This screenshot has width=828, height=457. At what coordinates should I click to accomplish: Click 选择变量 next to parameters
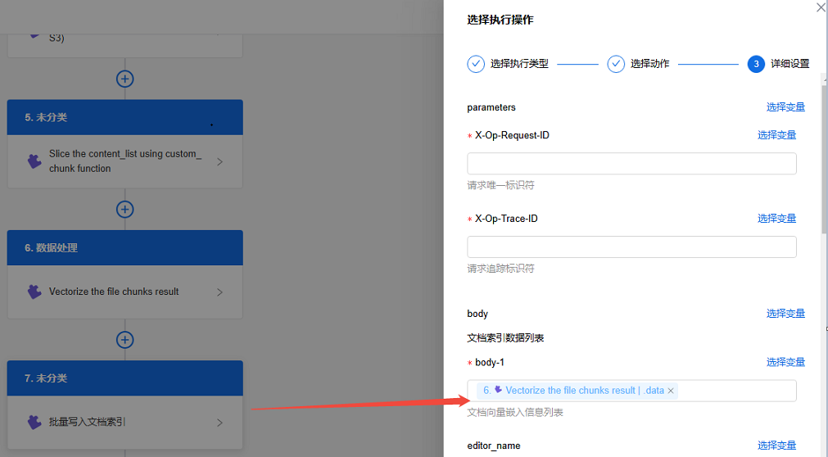[785, 107]
